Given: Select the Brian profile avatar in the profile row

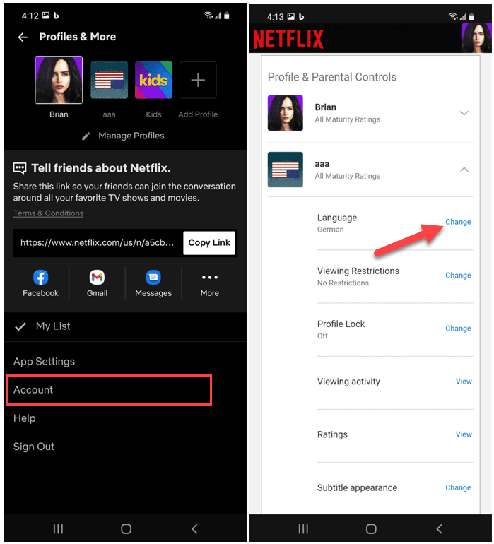Looking at the screenshot, I should pyautogui.click(x=59, y=80).
